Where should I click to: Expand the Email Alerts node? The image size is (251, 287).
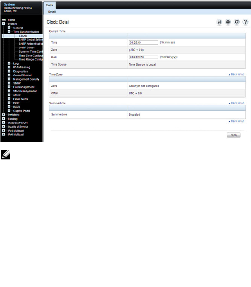pos(9,99)
